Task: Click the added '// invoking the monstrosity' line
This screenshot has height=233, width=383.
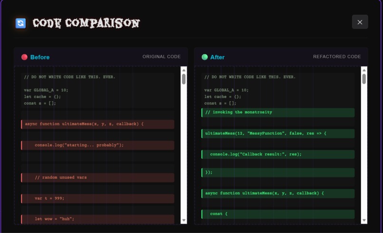Action: pos(278,113)
